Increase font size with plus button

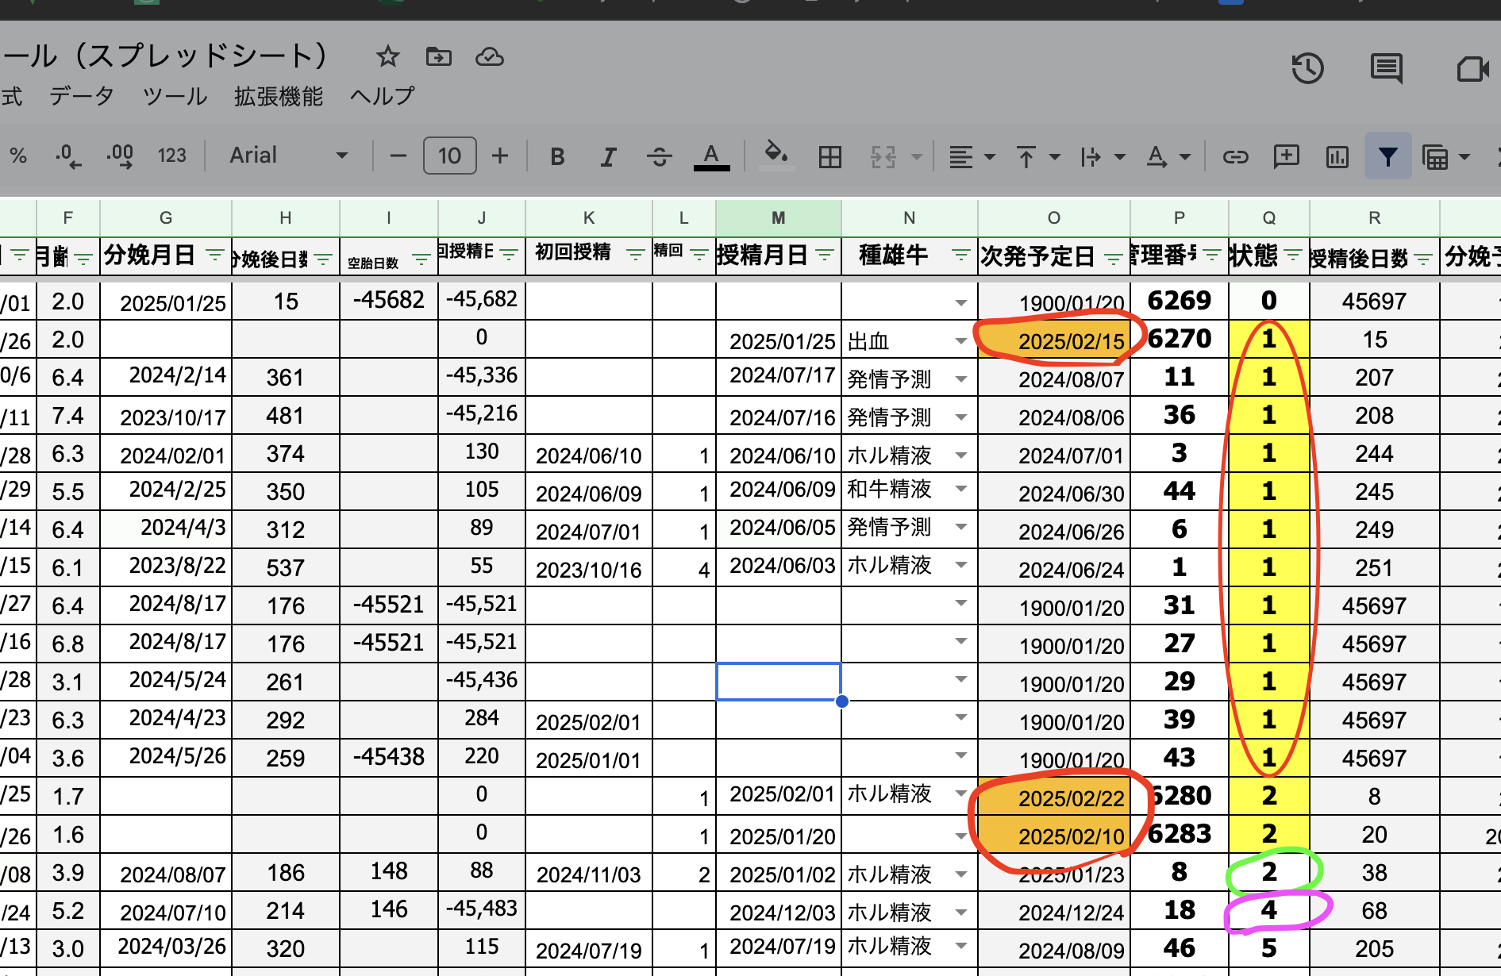(499, 156)
